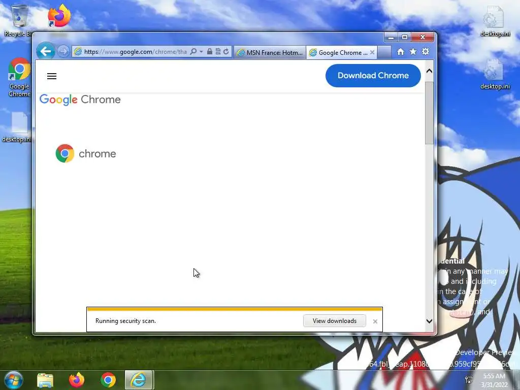
Task: Select the top-right desktop.ini file icon
Action: click(x=495, y=20)
